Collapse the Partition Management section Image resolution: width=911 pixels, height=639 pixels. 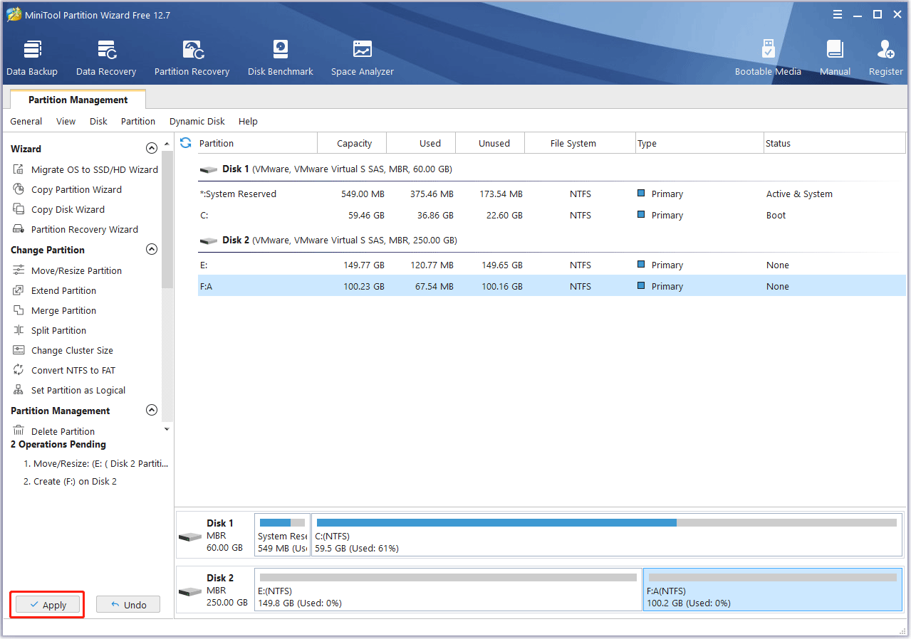(151, 410)
